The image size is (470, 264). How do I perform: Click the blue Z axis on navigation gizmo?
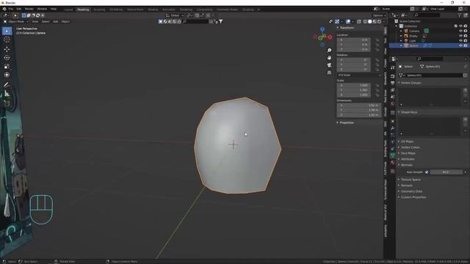tap(322, 29)
